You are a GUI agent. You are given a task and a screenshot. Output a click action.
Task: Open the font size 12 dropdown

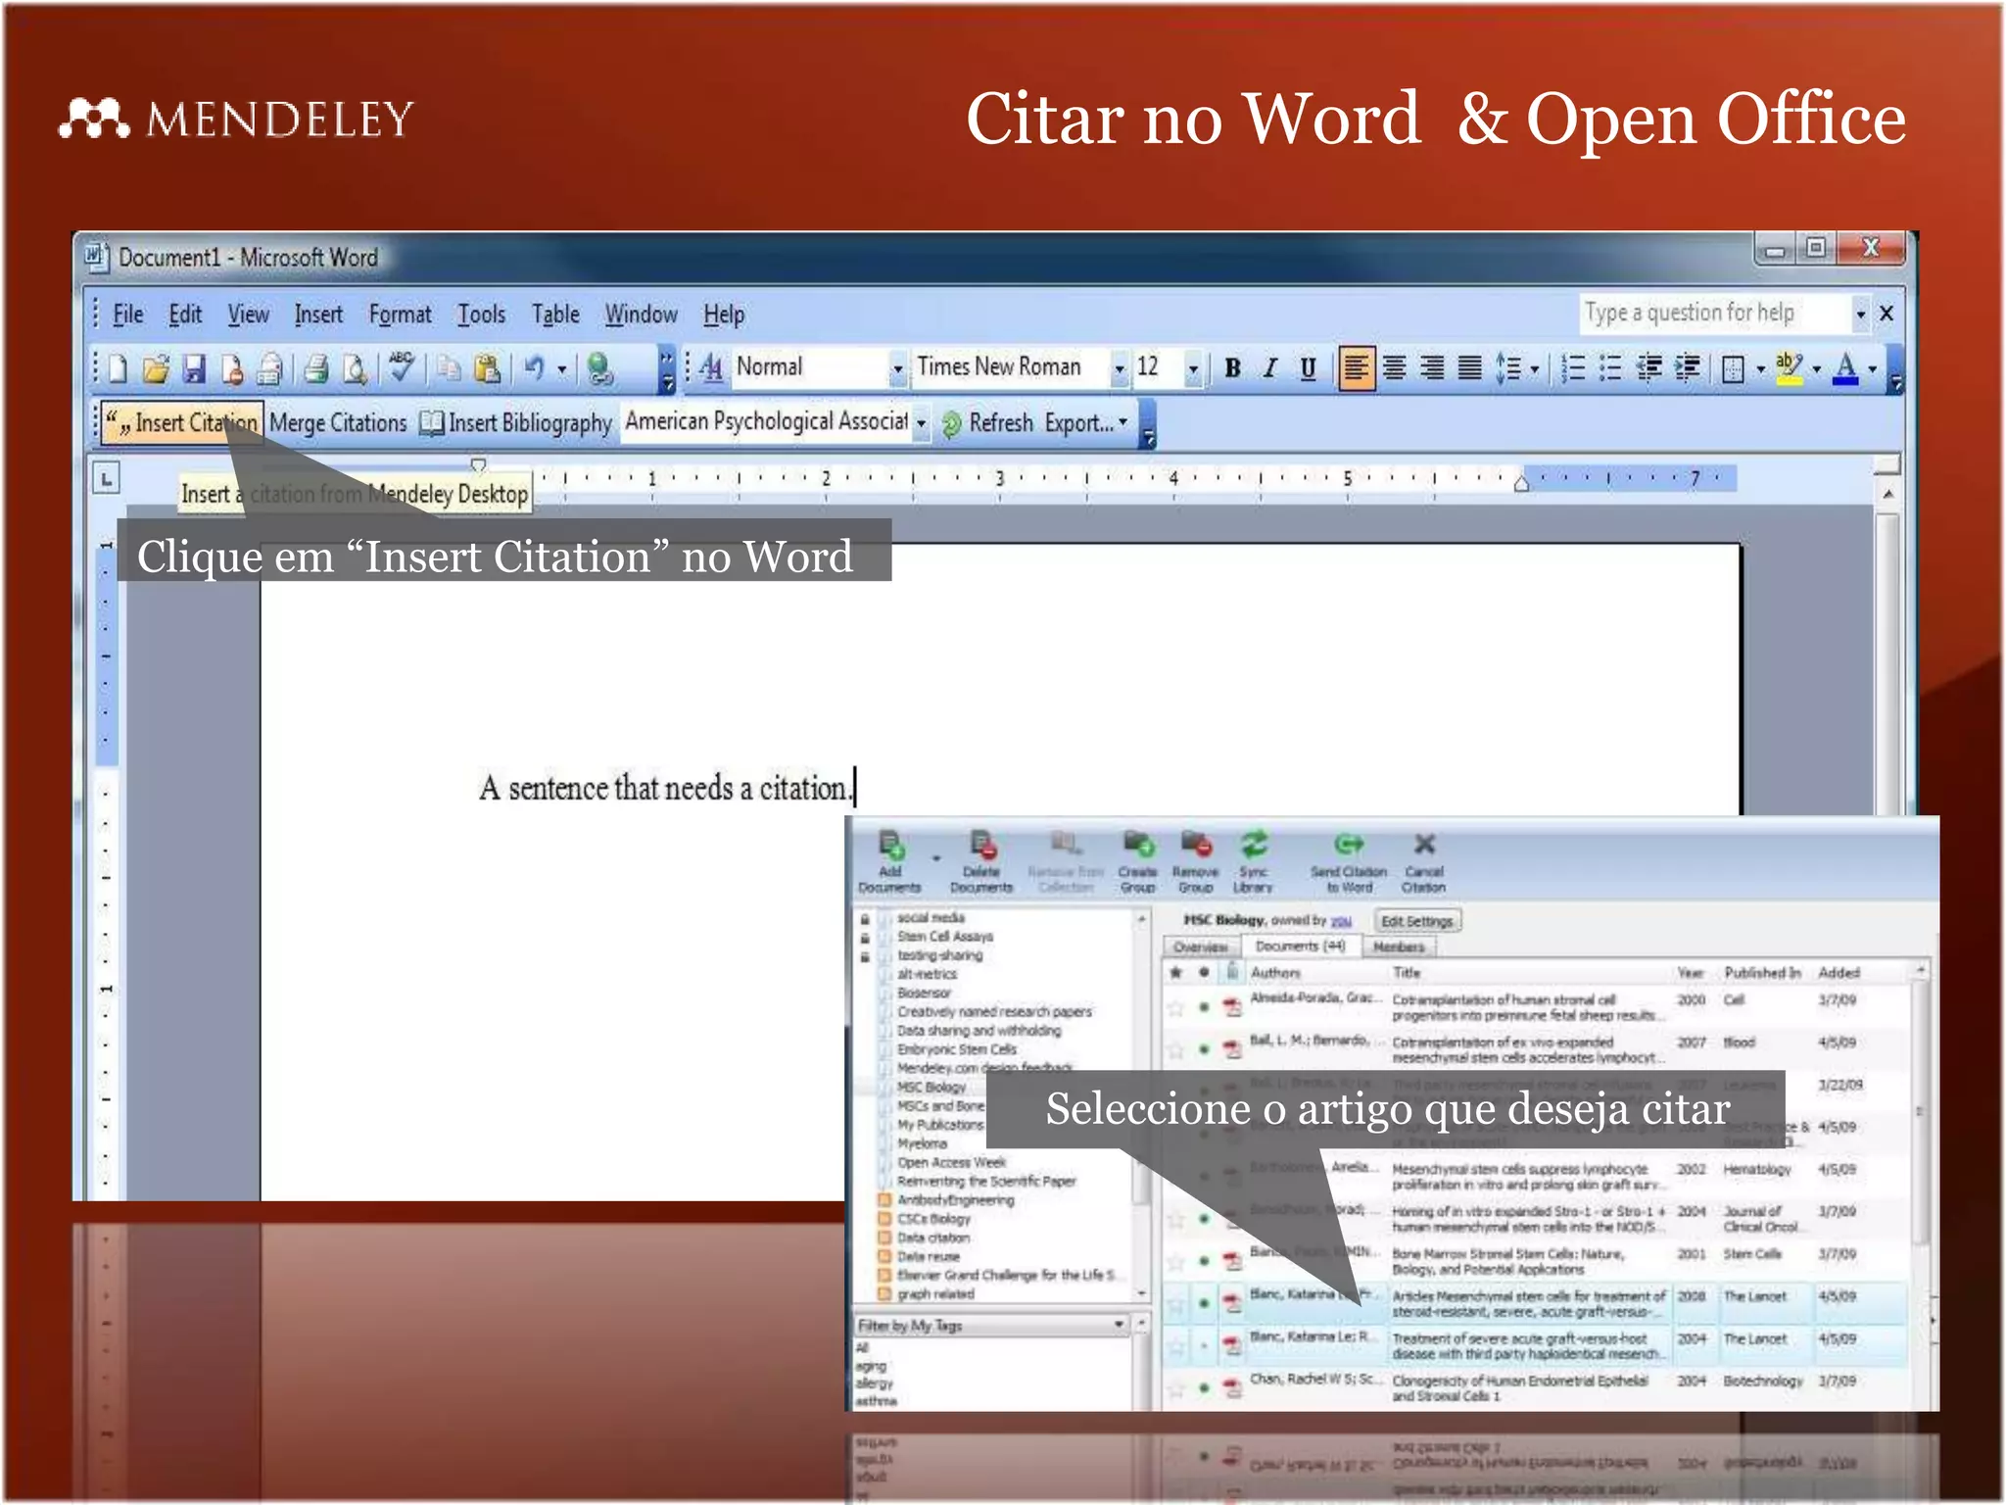tap(1192, 369)
